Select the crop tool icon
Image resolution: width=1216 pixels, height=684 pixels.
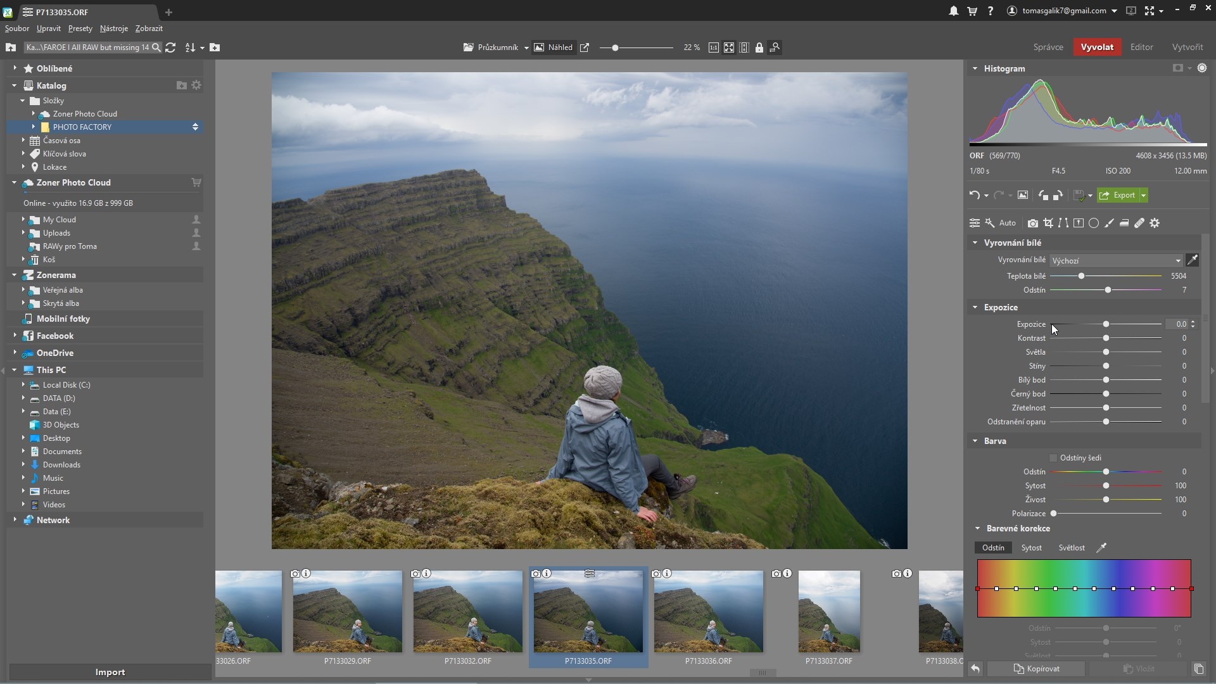pos(1048,223)
